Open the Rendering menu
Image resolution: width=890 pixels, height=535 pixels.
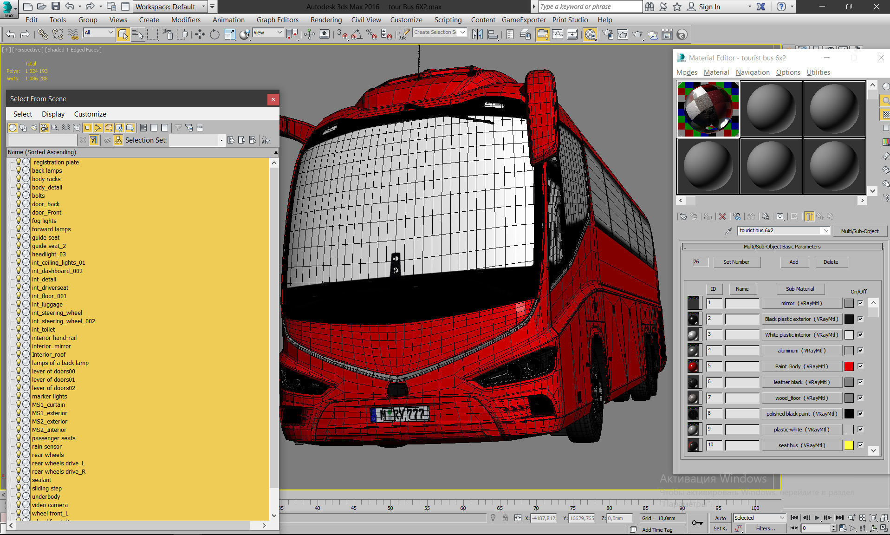(x=326, y=20)
